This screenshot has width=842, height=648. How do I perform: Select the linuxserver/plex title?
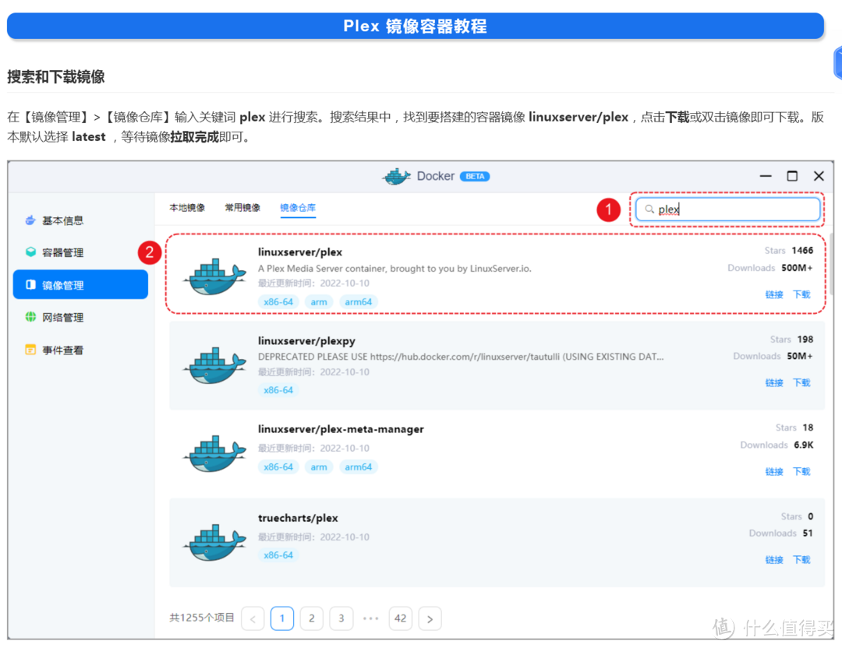(300, 252)
